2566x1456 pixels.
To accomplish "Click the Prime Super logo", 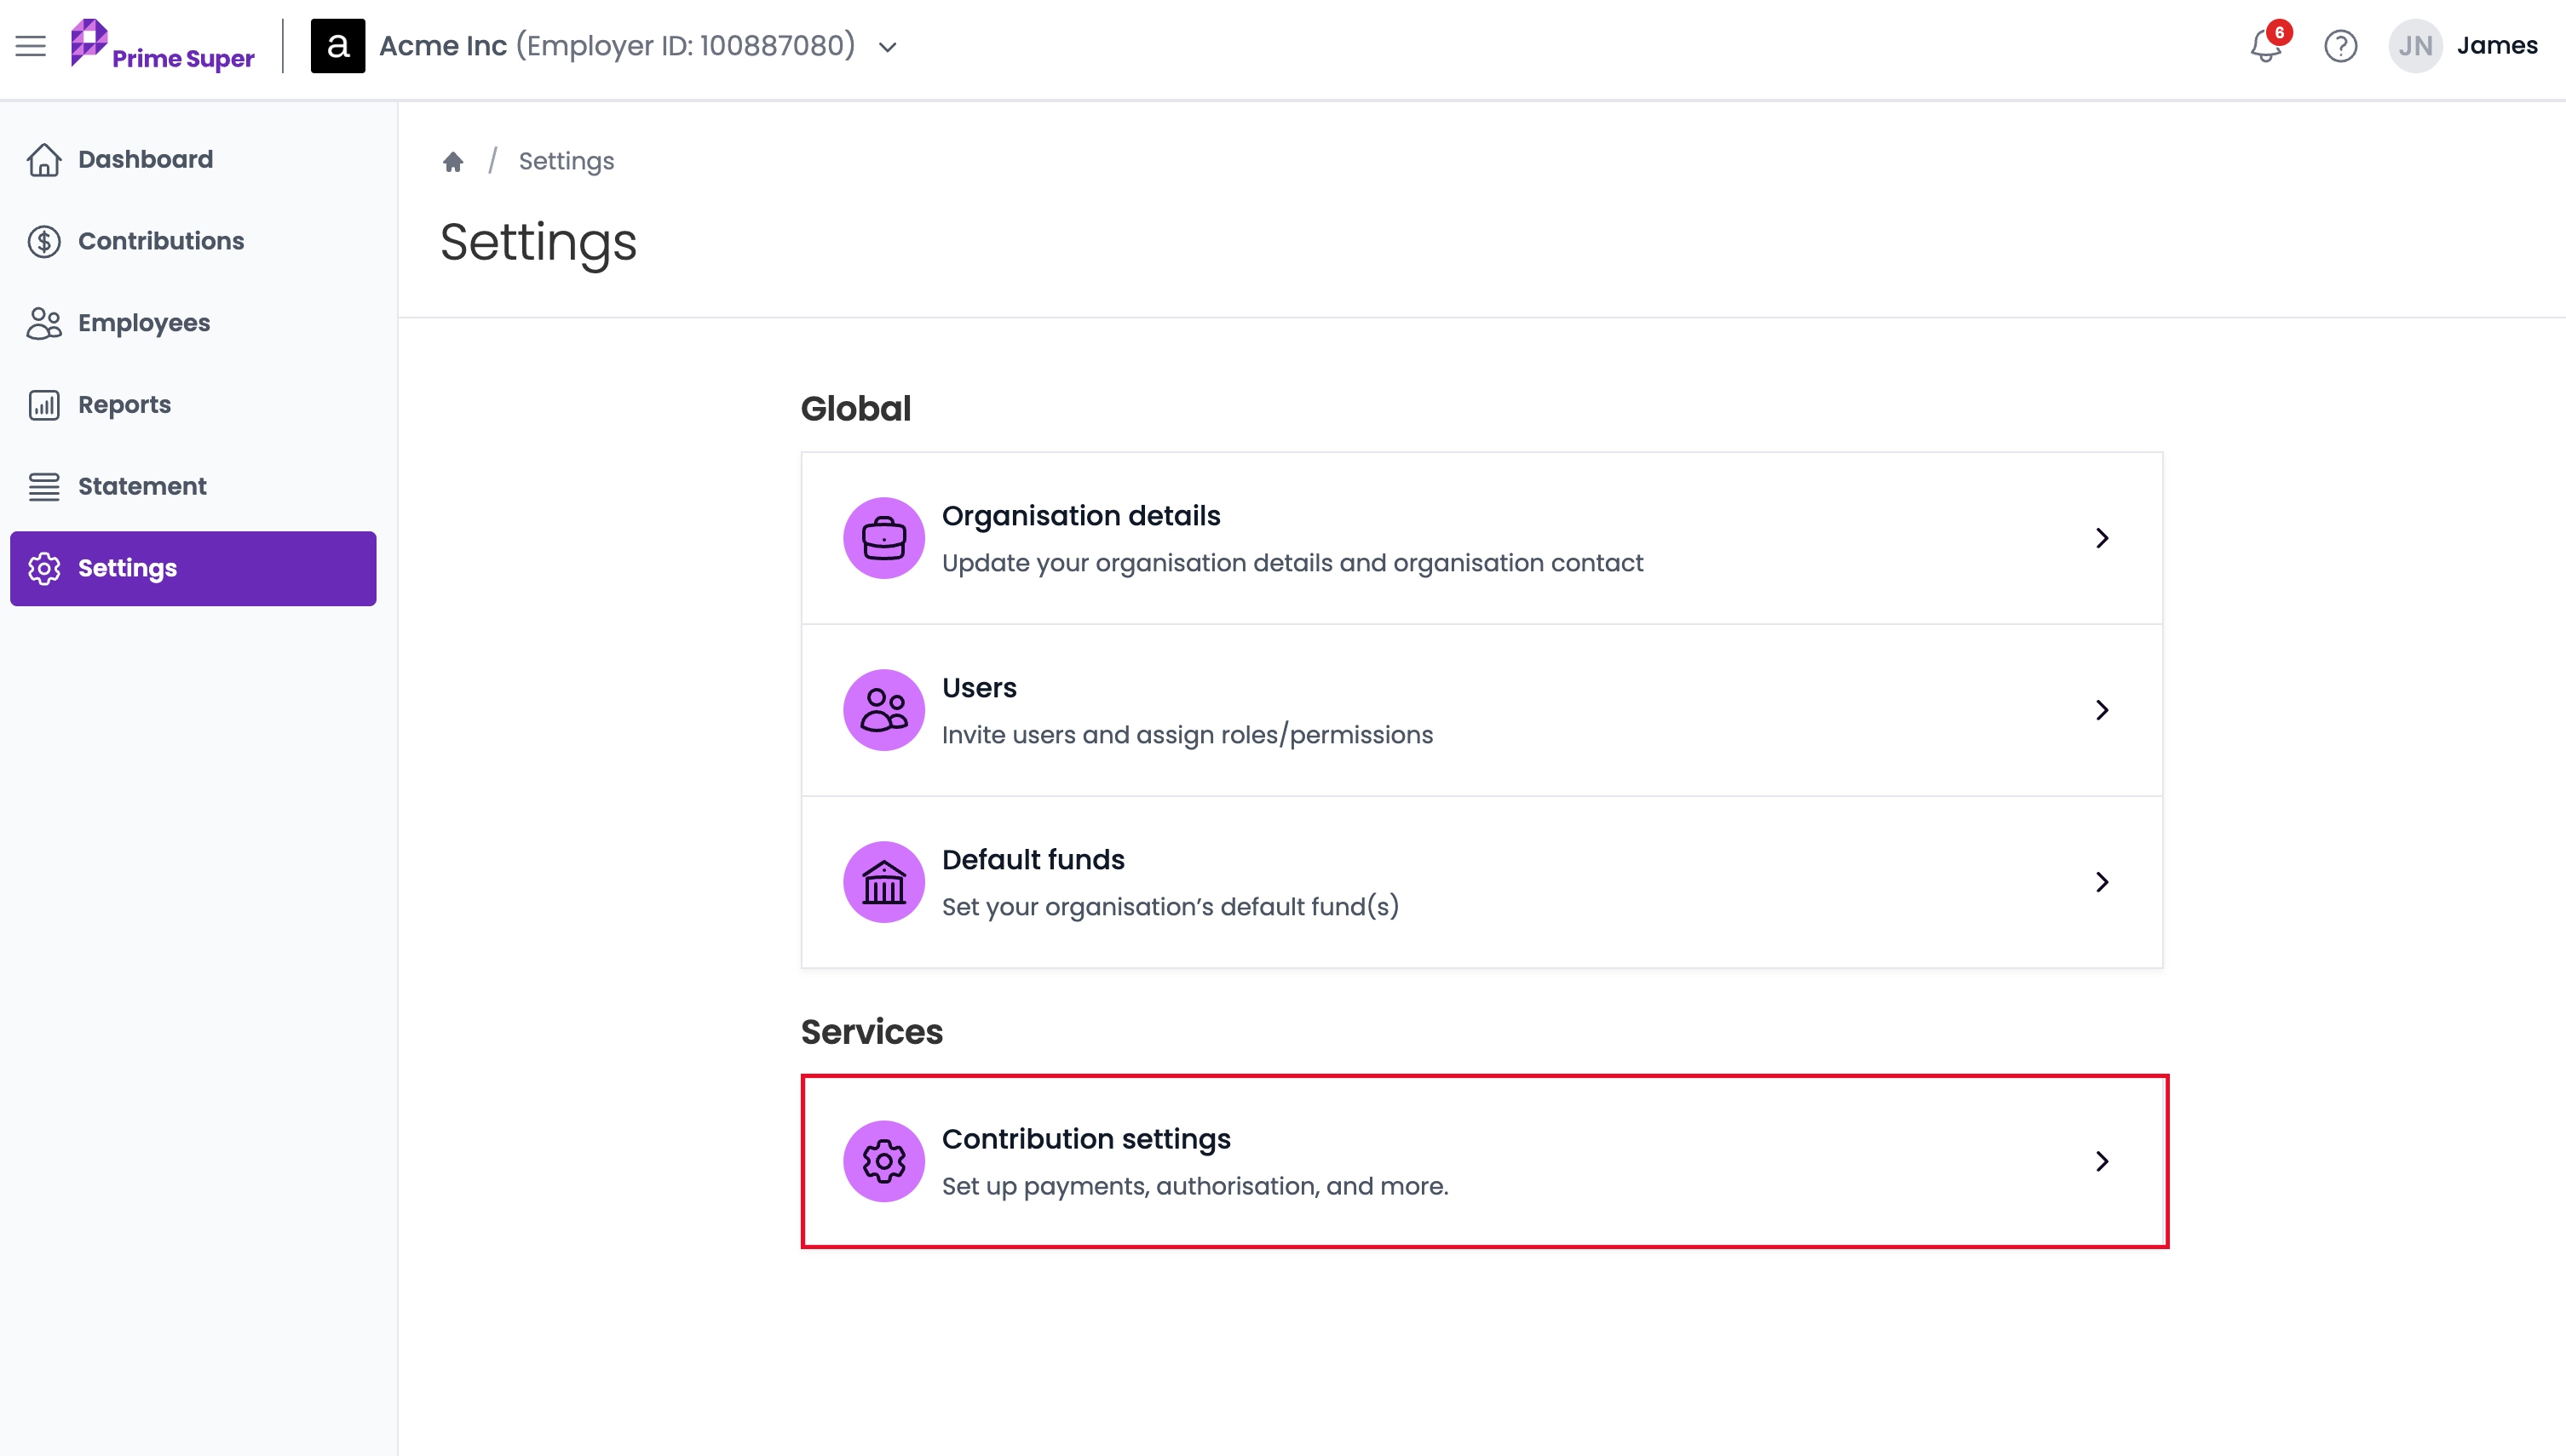I will 163,46.
